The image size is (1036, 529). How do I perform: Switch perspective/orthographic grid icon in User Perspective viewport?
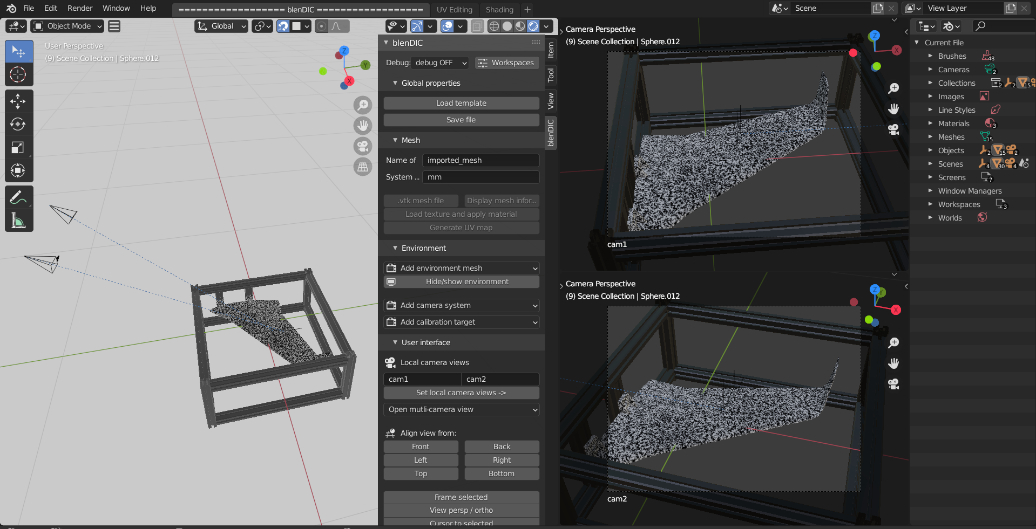[x=363, y=167]
